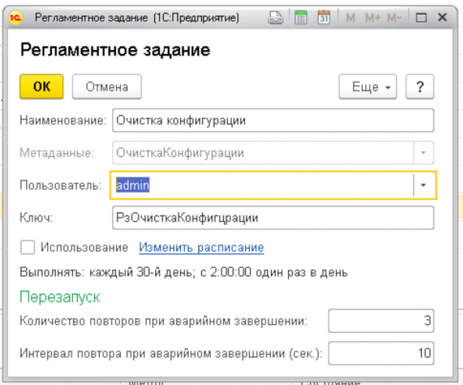The image size is (463, 385).
Task: Click the Перезапуск section heading
Action: (60, 297)
